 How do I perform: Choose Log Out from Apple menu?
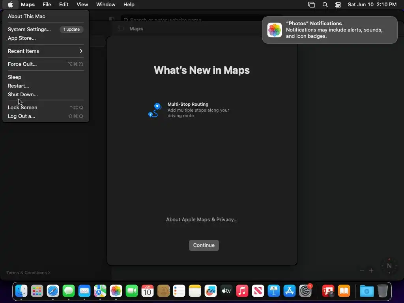coord(46,116)
